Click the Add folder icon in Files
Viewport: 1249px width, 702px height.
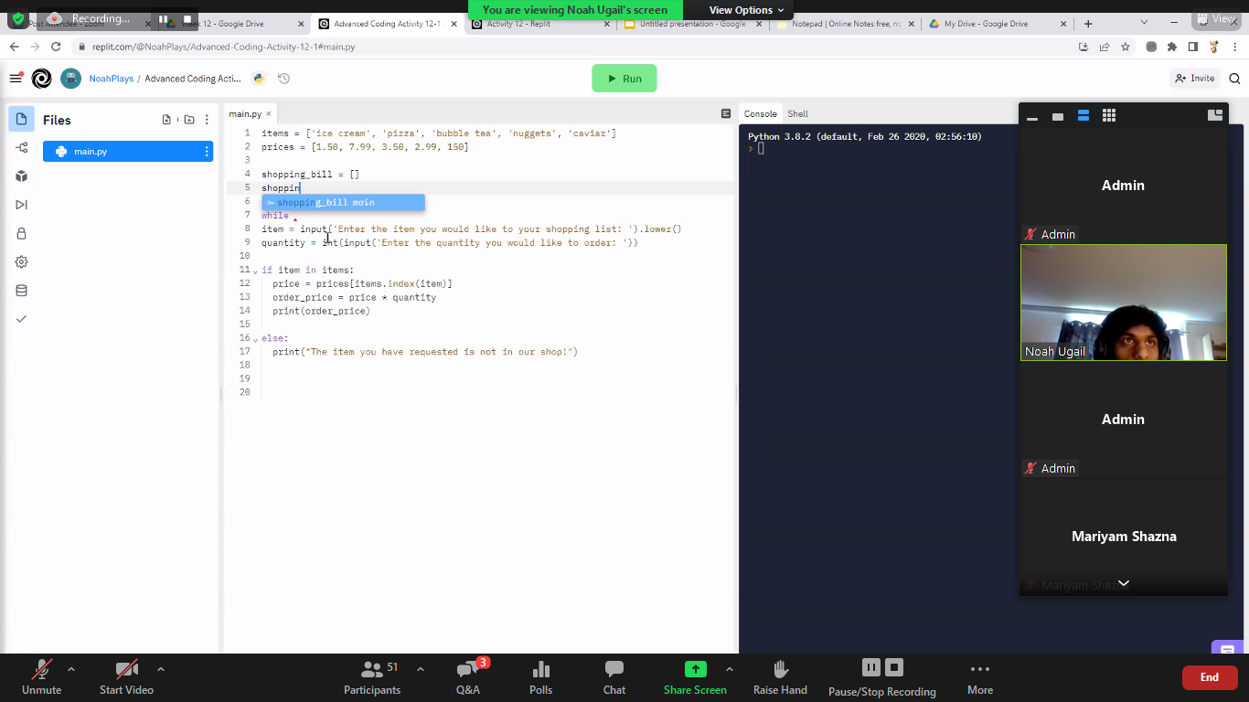tap(189, 120)
